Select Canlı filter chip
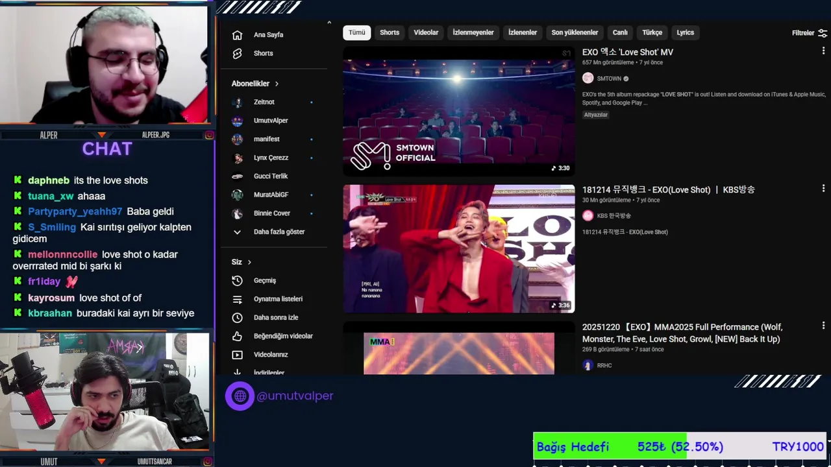 620,32
